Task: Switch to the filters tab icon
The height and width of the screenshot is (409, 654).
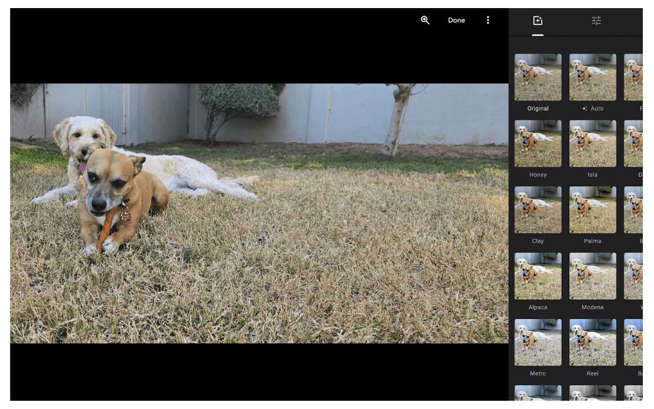Action: (537, 21)
